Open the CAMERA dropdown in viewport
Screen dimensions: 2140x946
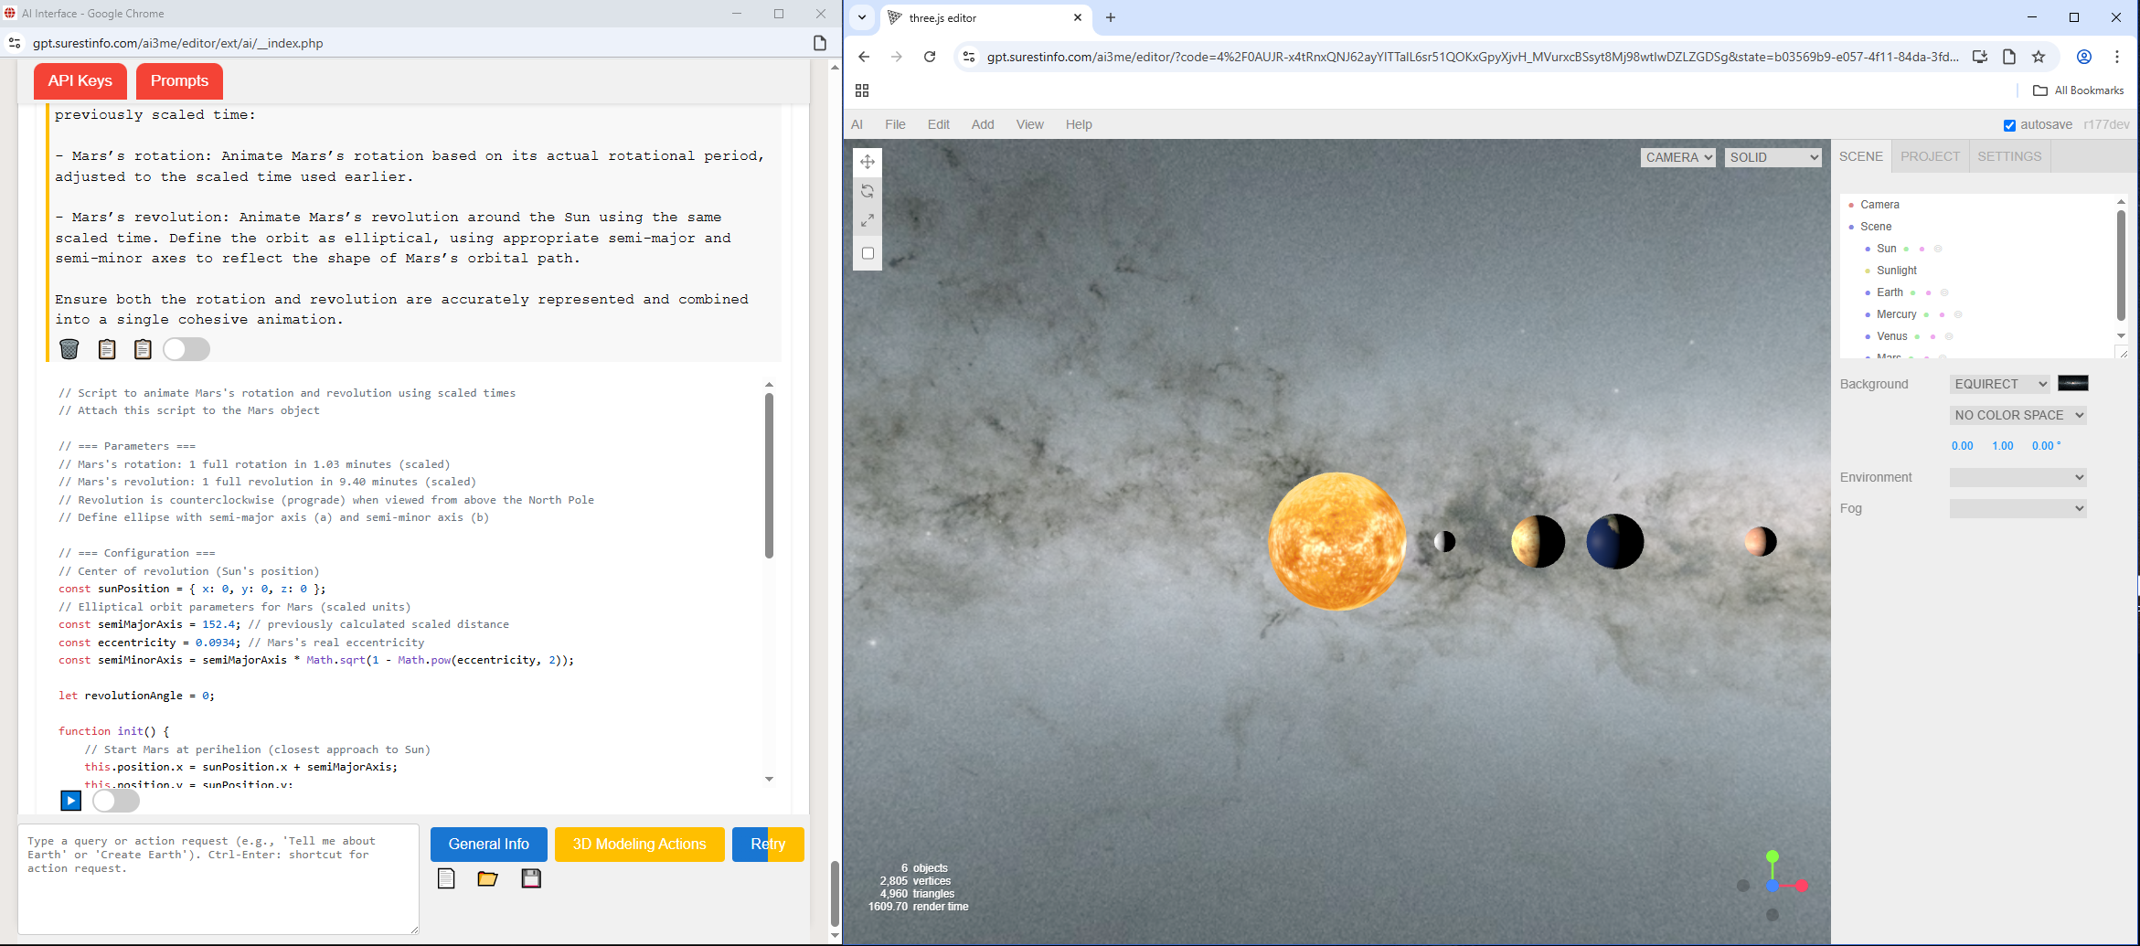tap(1678, 157)
